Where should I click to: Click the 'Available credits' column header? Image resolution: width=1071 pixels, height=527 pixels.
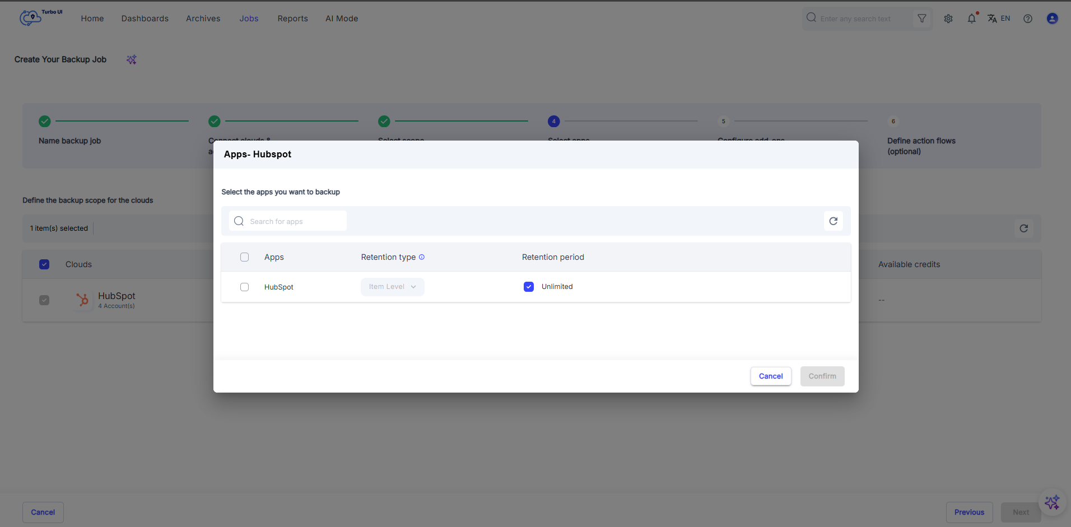tap(909, 264)
